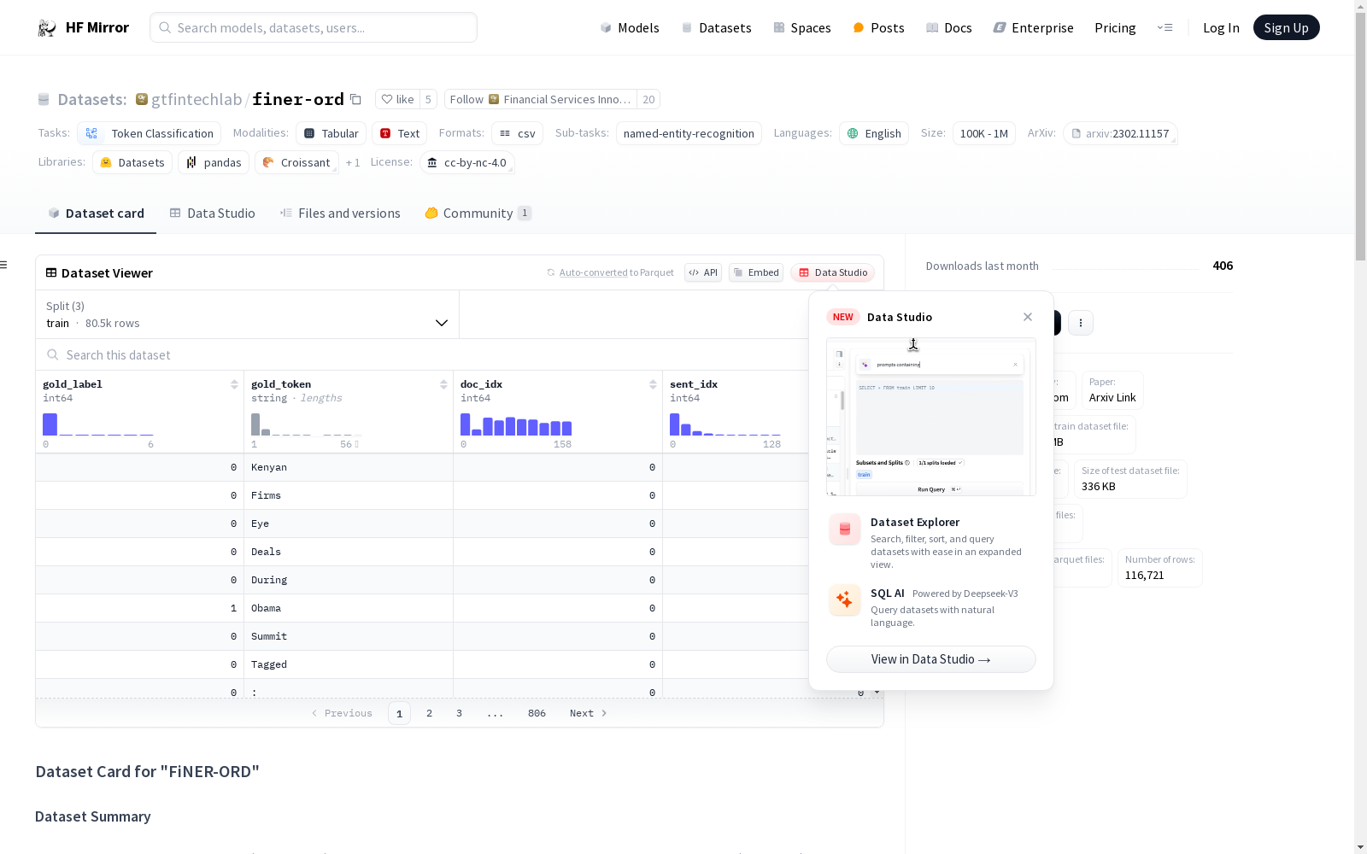The height and width of the screenshot is (854, 1367).
Task: Click the Embed button
Action: 756,272
